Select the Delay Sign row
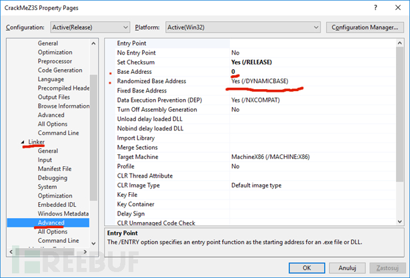The height and width of the screenshot is (278, 410). 255,213
